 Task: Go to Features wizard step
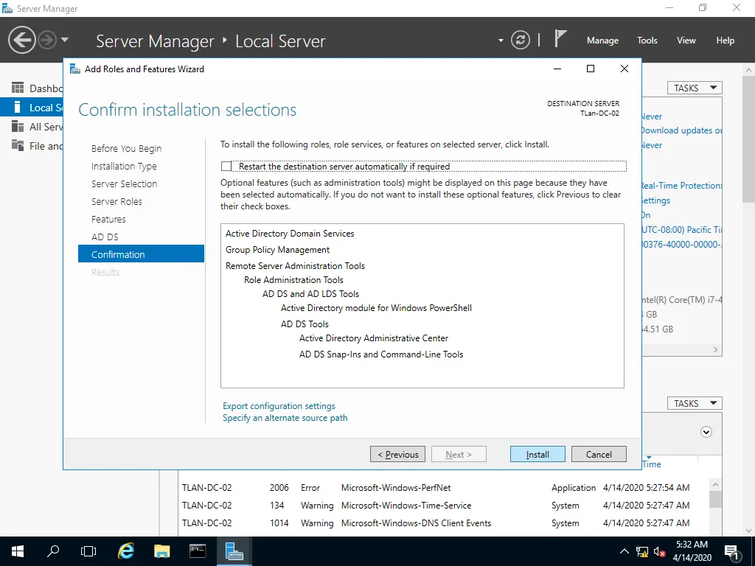pyautogui.click(x=108, y=220)
